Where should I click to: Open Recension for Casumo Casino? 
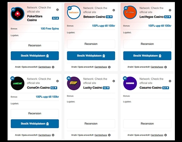pyautogui.click(x=147, y=123)
